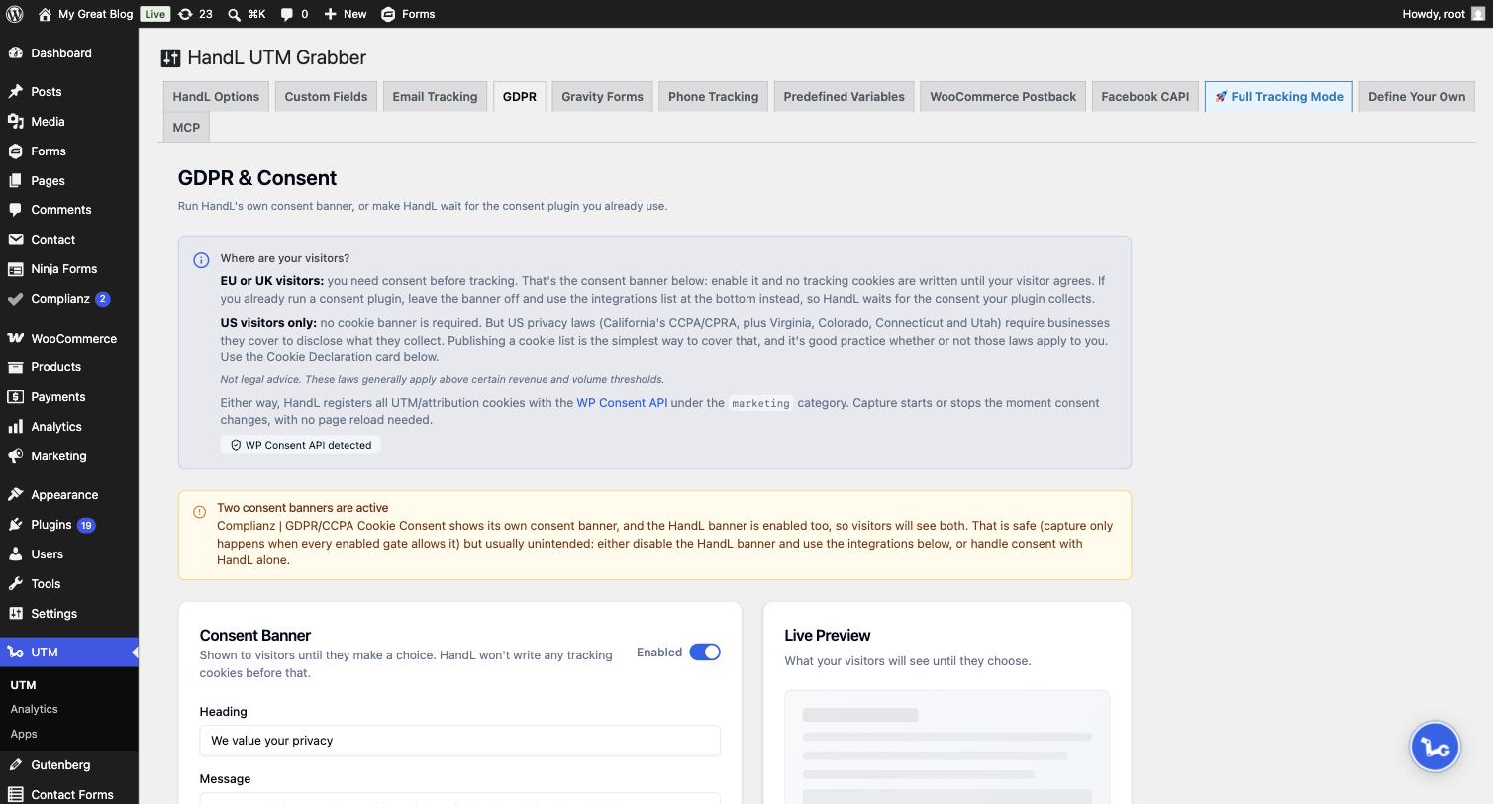
Task: Open the Phone Tracking tab
Action: click(x=713, y=97)
